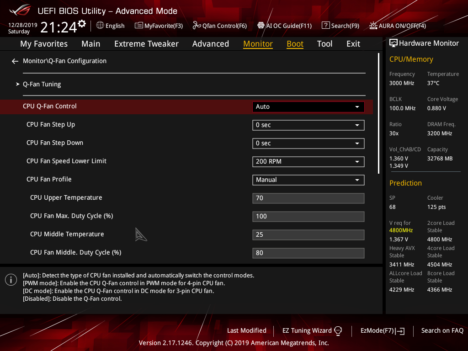Click the 32768 MB Capacity value
468x351 pixels.
click(x=440, y=159)
